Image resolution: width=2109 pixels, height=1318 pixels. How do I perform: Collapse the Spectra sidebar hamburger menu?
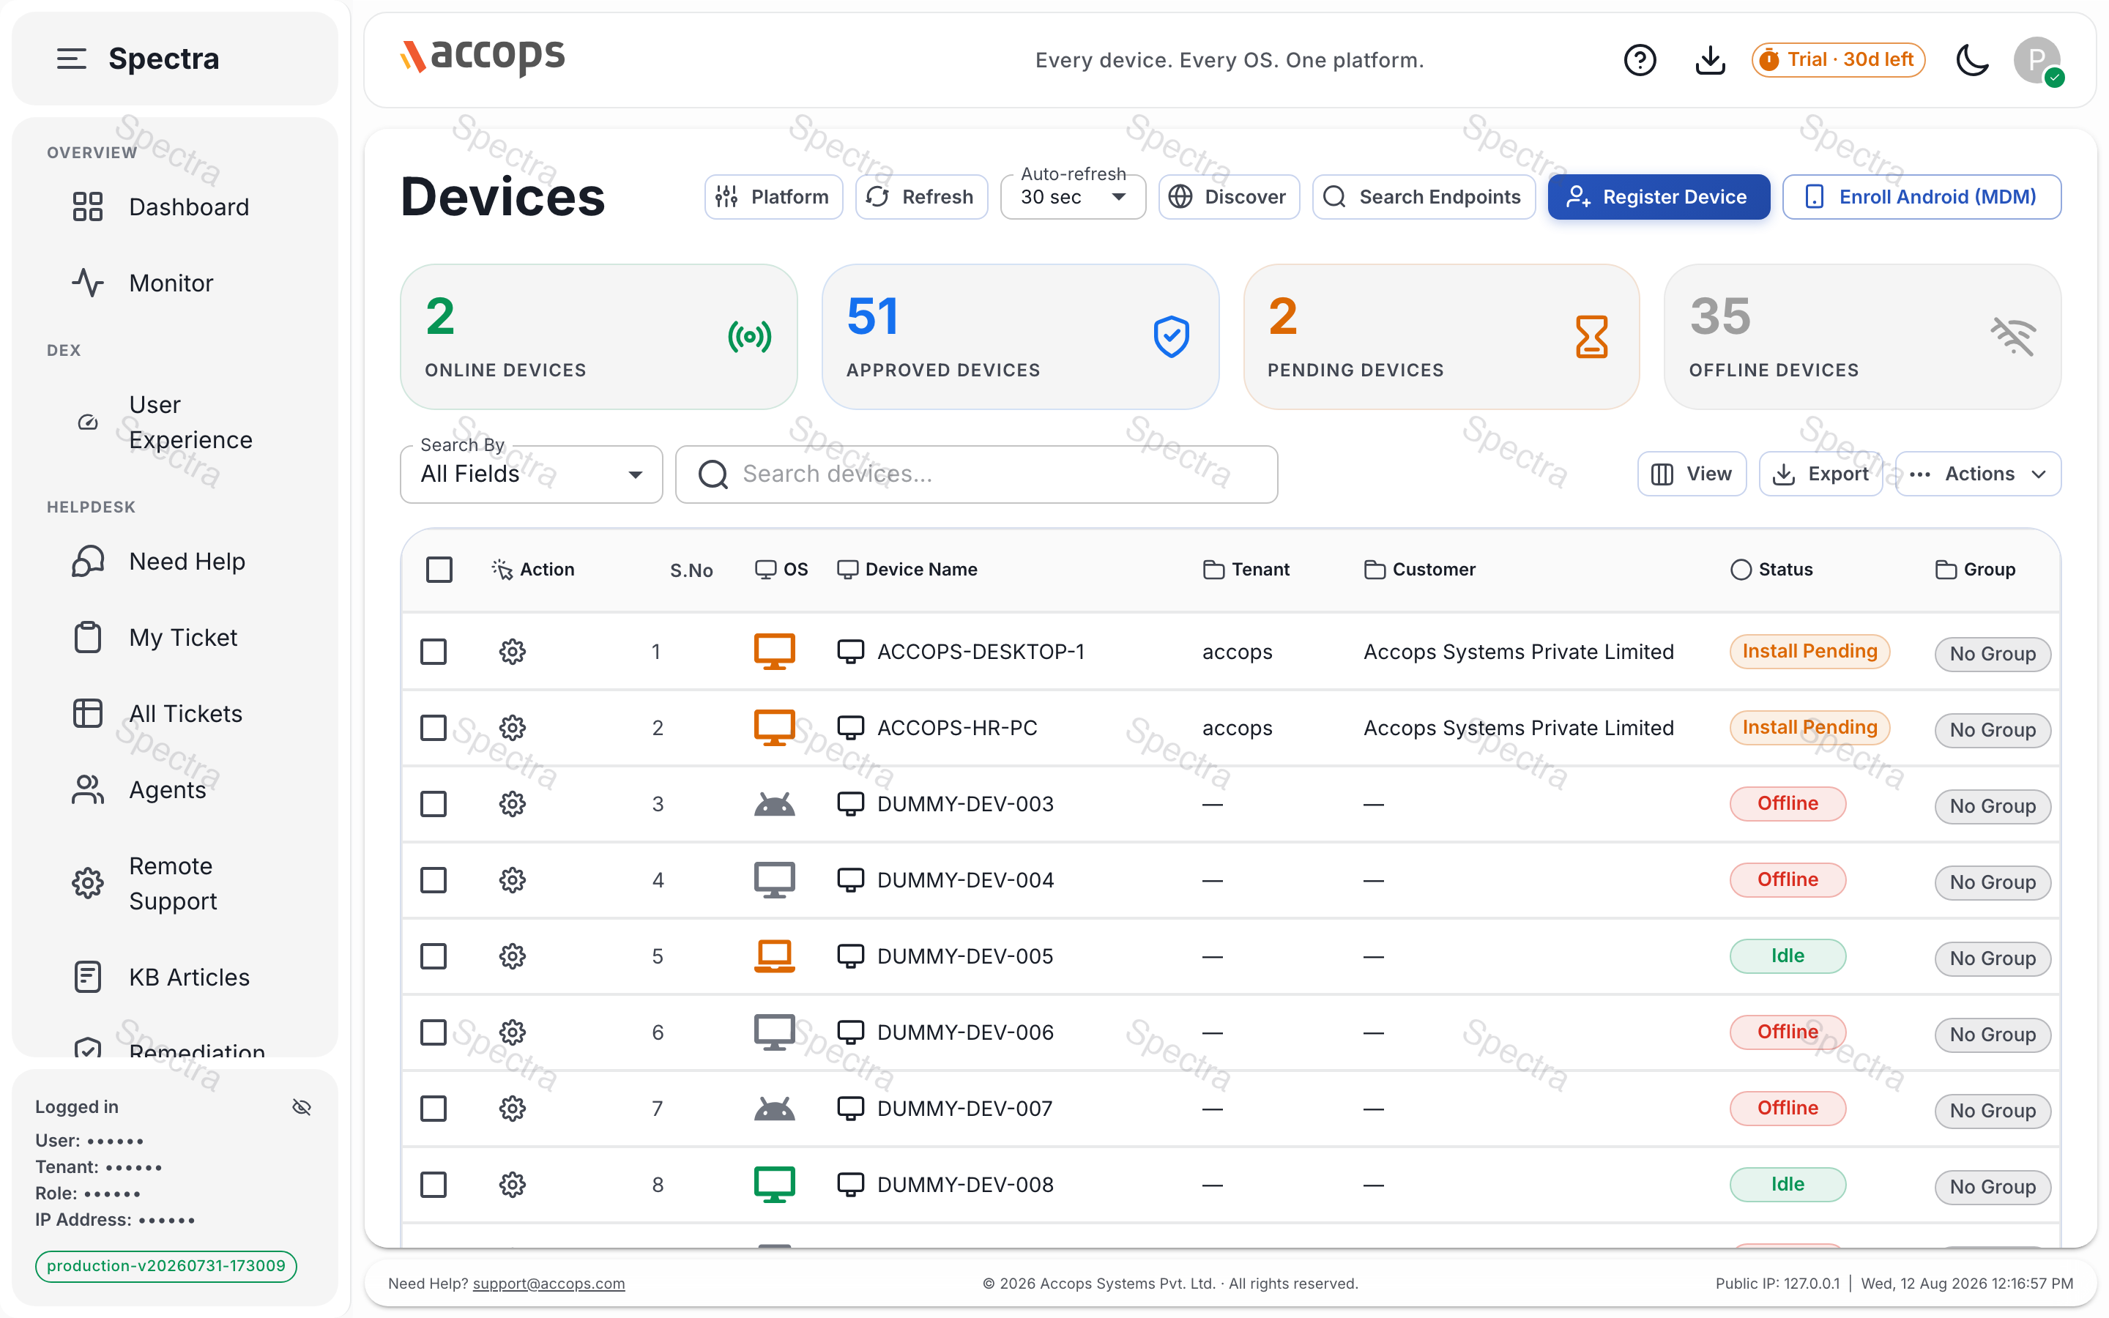click(x=72, y=59)
